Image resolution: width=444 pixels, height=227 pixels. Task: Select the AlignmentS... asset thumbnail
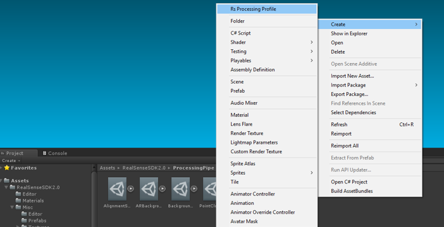(x=117, y=189)
